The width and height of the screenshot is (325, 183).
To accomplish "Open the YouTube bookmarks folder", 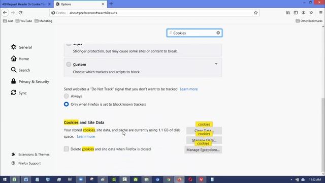I will pos(24,21).
